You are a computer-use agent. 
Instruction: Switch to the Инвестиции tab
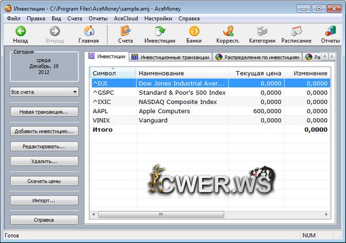[107, 57]
